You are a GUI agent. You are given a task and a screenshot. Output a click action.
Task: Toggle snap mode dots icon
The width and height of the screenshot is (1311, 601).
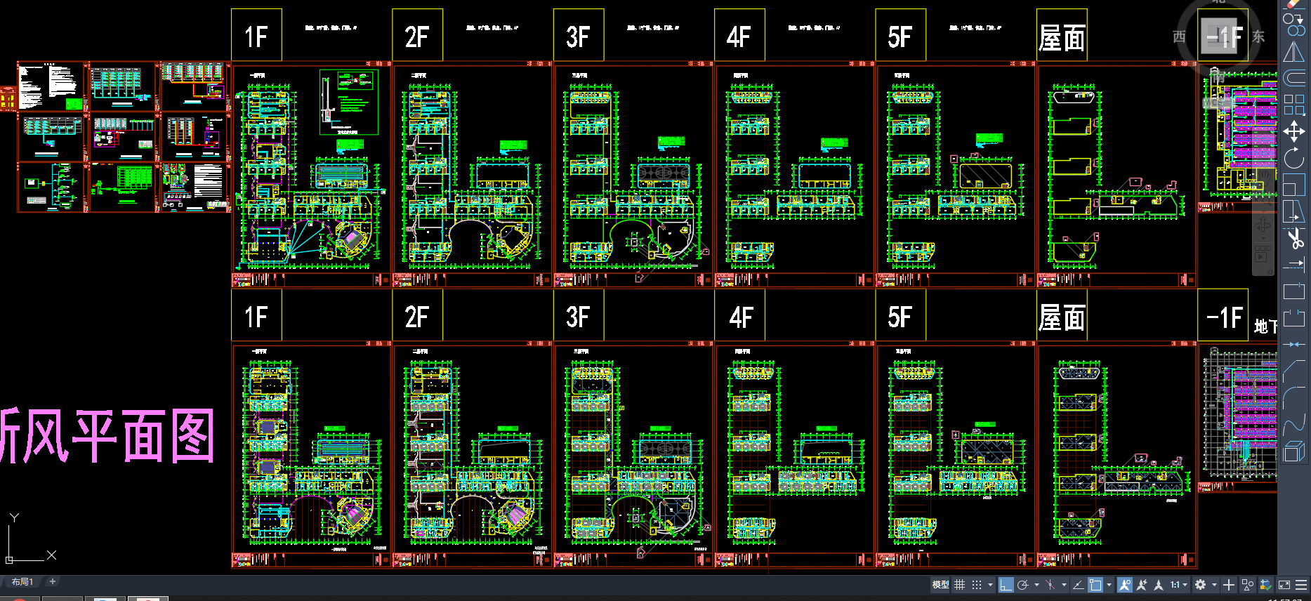977,585
